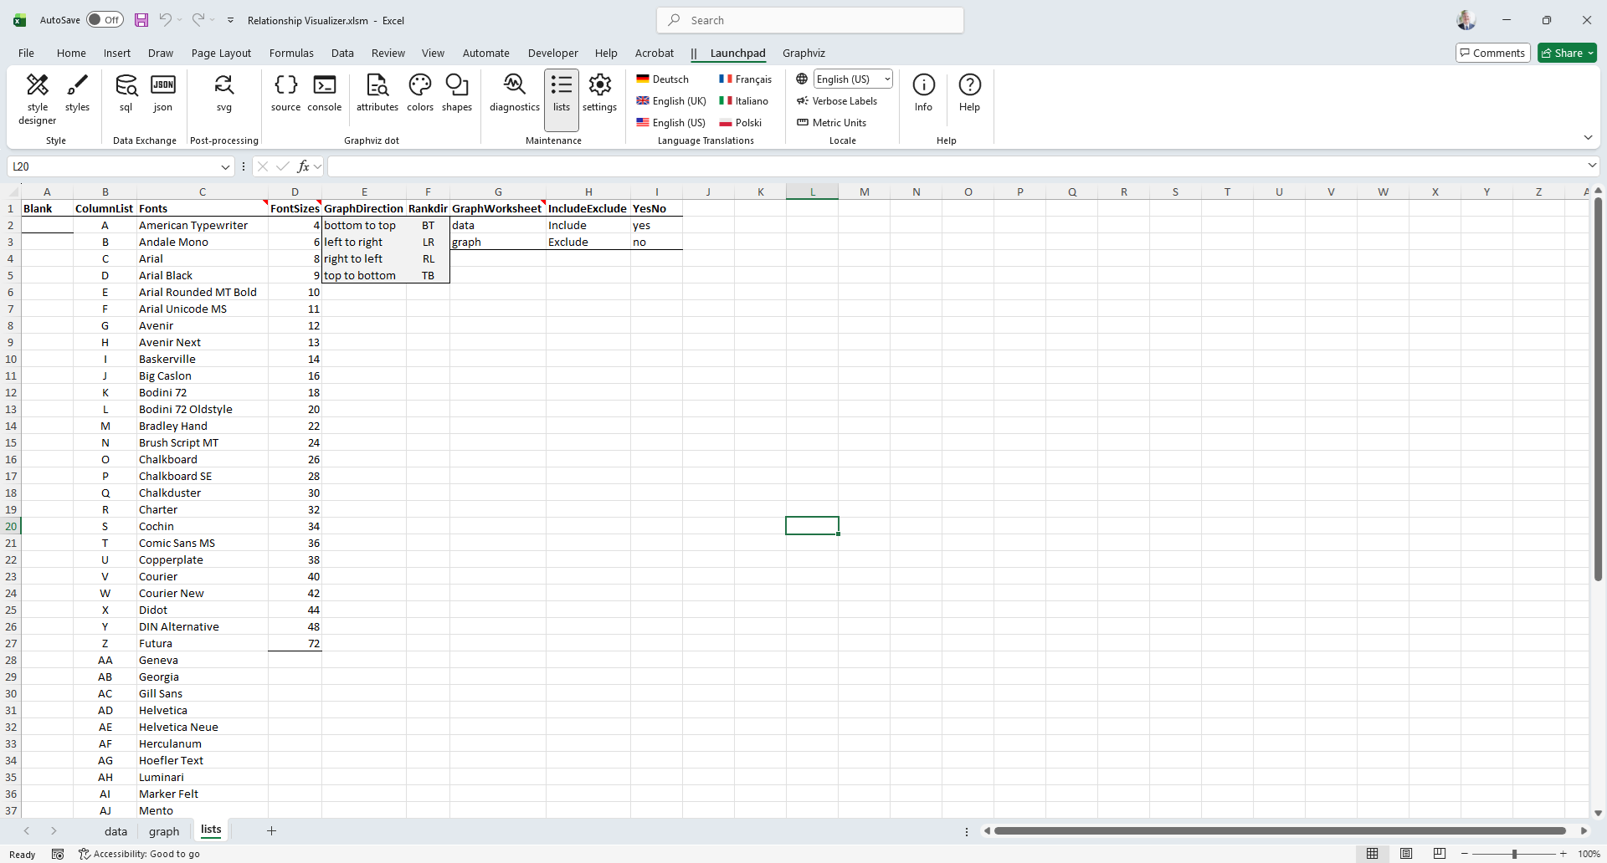
Task: Open the colors maintenance icon
Action: pos(419,92)
